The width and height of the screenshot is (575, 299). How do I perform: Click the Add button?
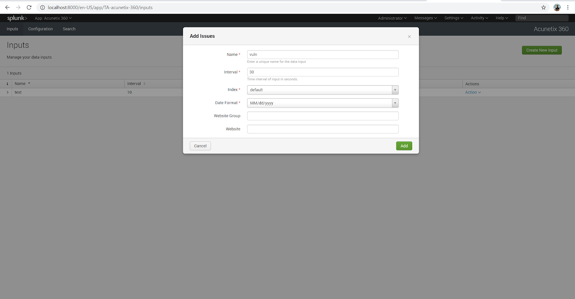pyautogui.click(x=404, y=146)
